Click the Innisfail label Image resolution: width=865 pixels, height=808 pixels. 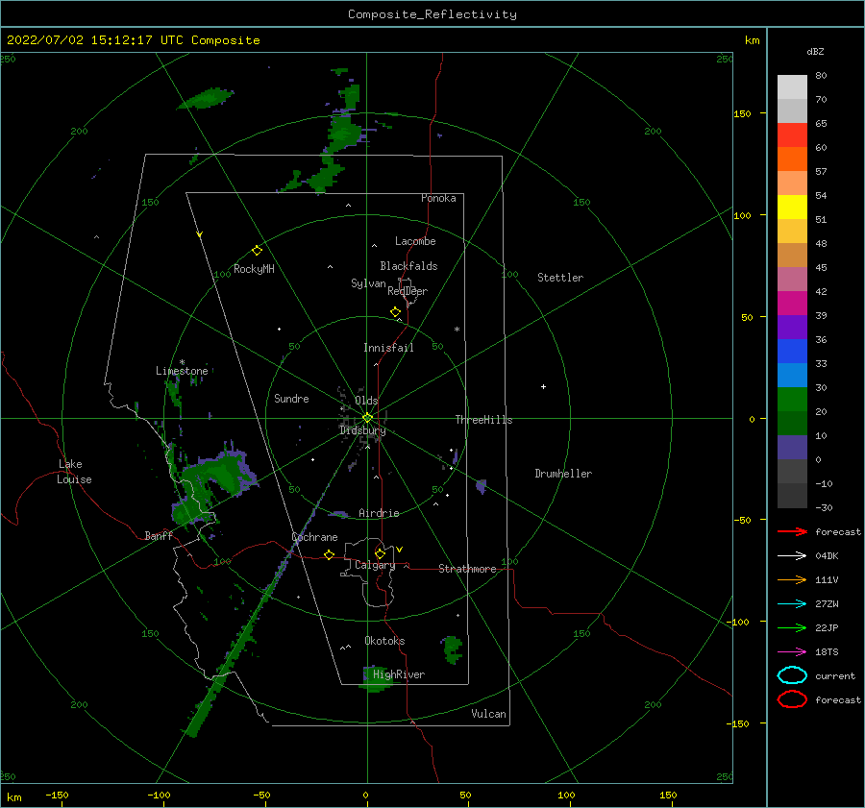click(x=388, y=348)
